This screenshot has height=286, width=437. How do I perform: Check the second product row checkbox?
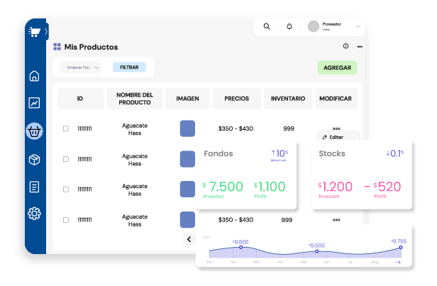66,159
